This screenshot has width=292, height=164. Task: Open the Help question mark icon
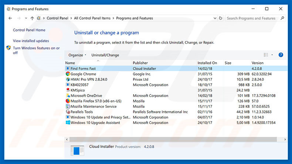281,55
